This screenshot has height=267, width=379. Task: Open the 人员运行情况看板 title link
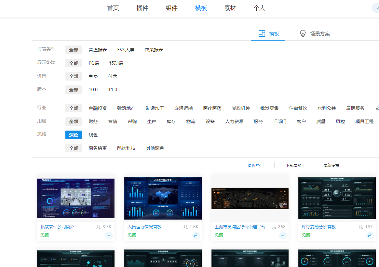click(x=144, y=227)
